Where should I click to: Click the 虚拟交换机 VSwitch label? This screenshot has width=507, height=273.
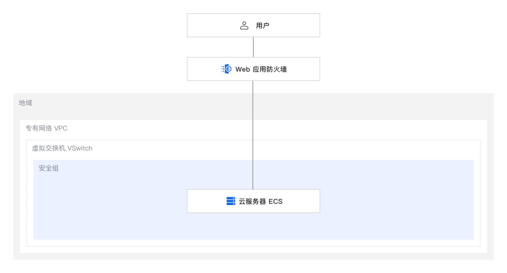[62, 148]
